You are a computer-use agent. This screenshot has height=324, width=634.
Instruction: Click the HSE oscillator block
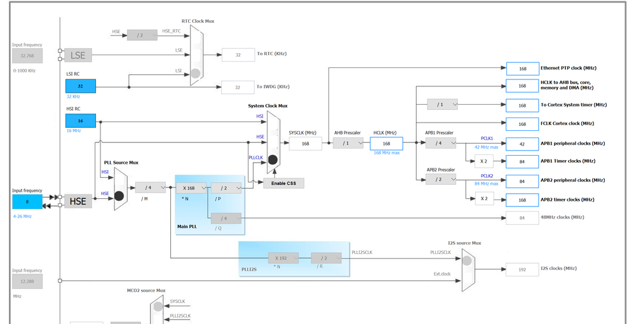(78, 201)
